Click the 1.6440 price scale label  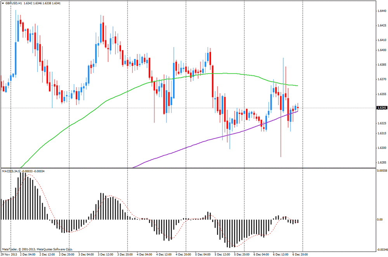[381, 11]
